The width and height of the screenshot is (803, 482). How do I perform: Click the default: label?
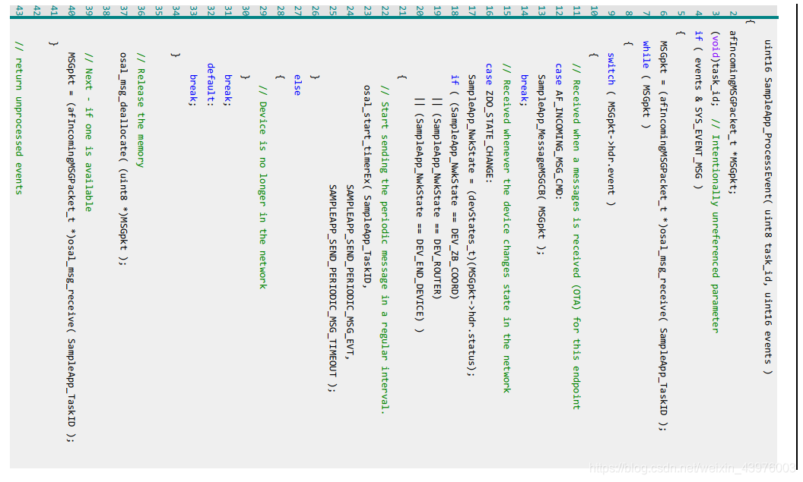click(211, 84)
